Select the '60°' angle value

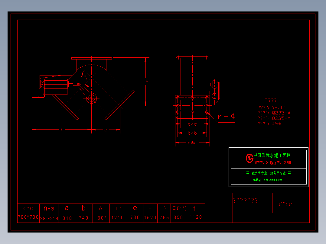(102, 218)
